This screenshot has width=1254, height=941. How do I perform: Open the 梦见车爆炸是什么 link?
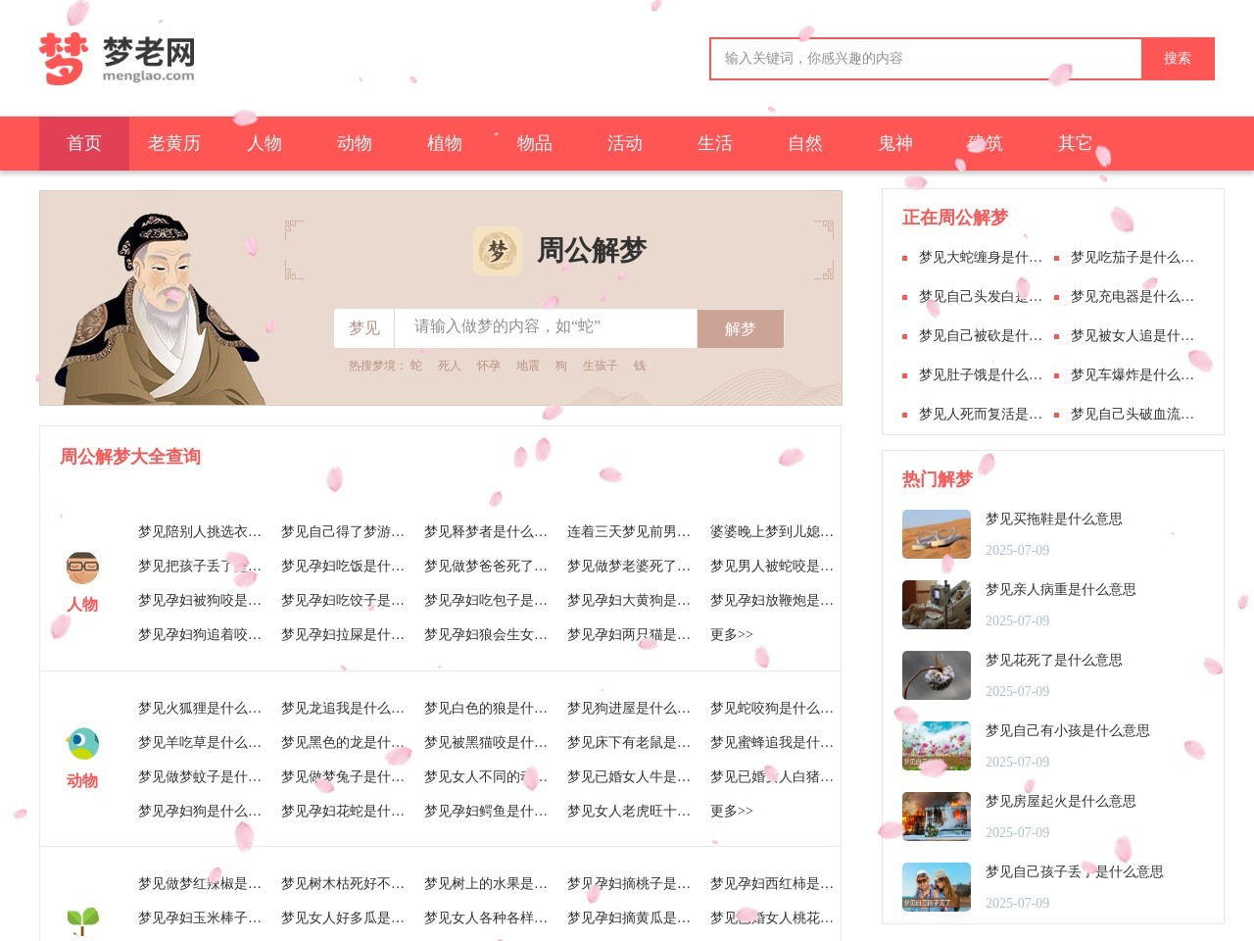pos(1133,375)
